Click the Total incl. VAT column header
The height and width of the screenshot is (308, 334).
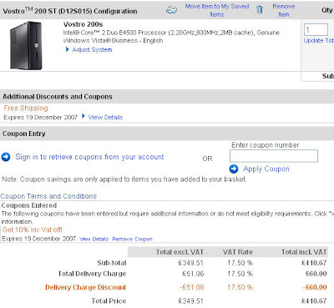(x=304, y=252)
